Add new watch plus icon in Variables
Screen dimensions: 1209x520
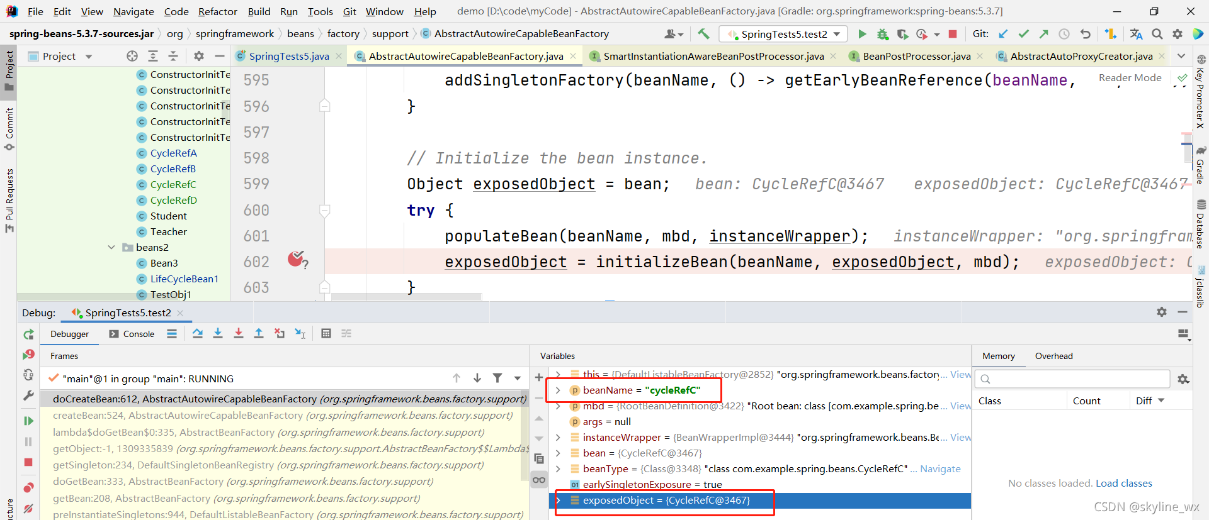tap(539, 377)
